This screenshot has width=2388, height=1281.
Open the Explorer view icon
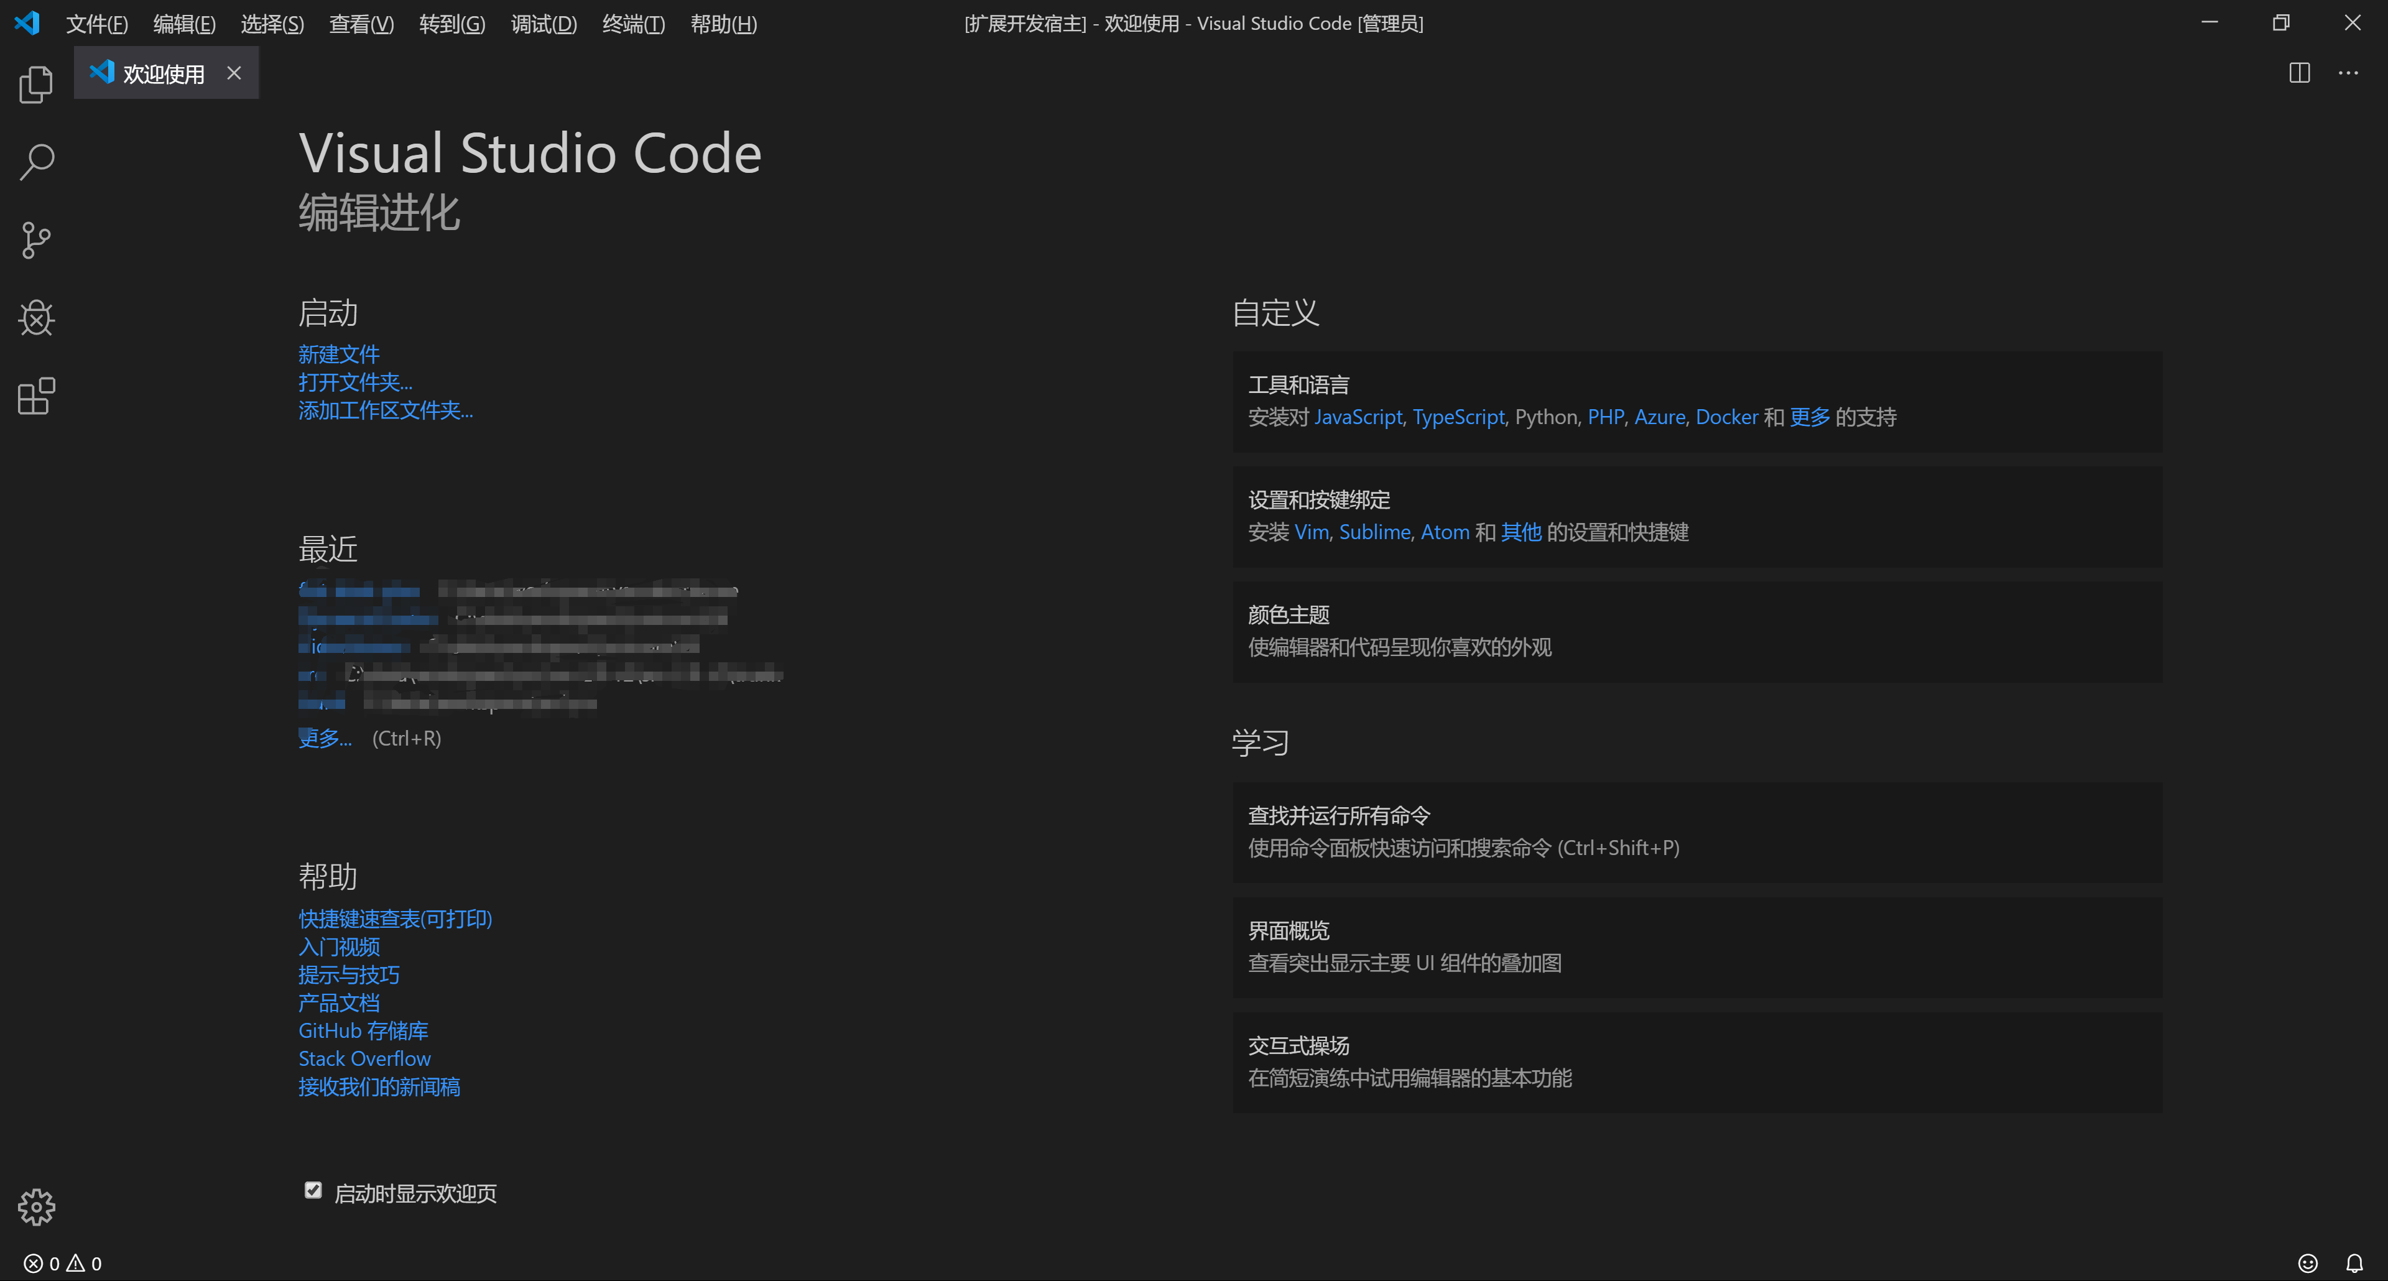[x=36, y=85]
